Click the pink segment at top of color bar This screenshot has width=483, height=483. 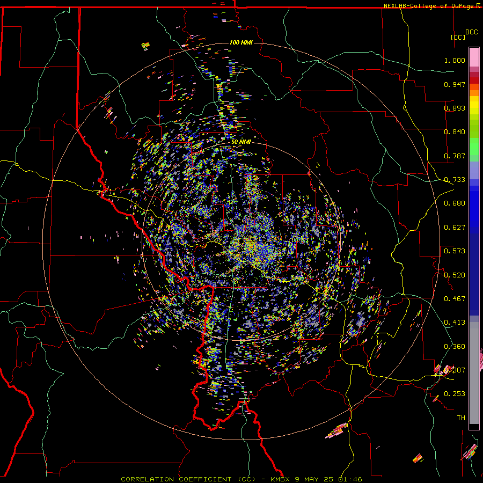point(474,57)
